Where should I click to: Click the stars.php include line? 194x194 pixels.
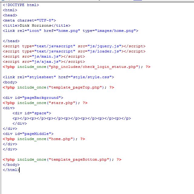tap(45, 103)
